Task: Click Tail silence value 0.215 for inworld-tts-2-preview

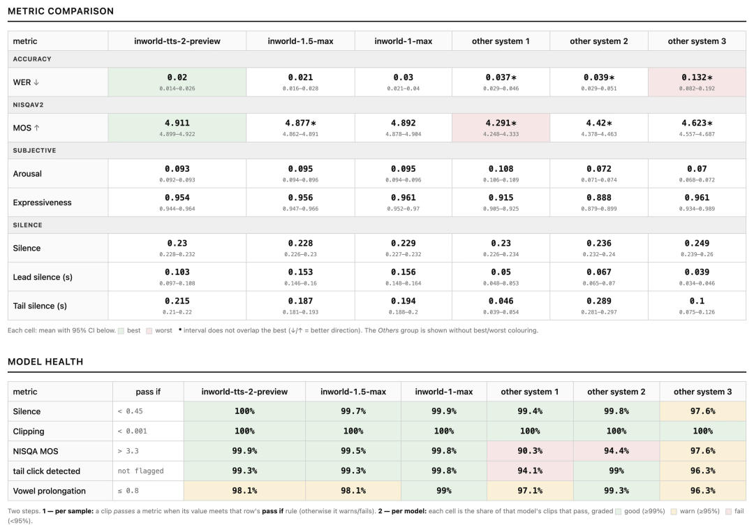Action: [x=177, y=301]
